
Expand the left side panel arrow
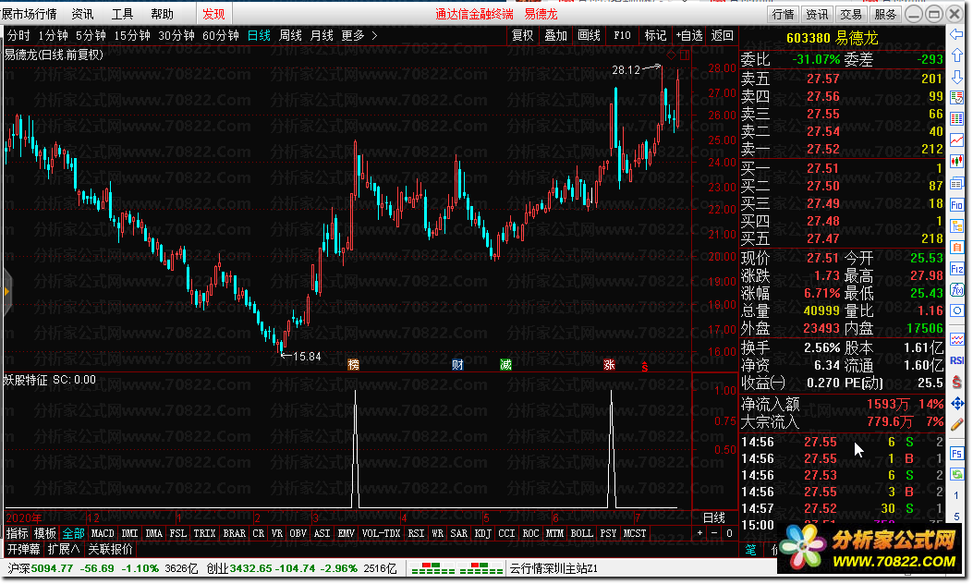6,291
